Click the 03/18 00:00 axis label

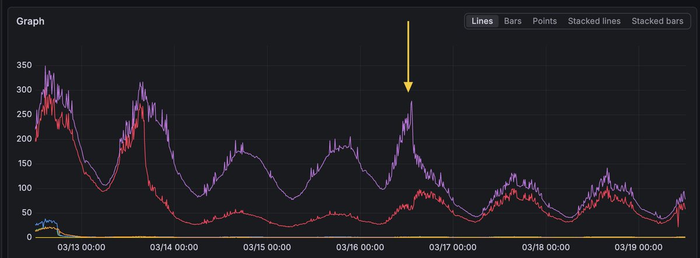(x=545, y=247)
